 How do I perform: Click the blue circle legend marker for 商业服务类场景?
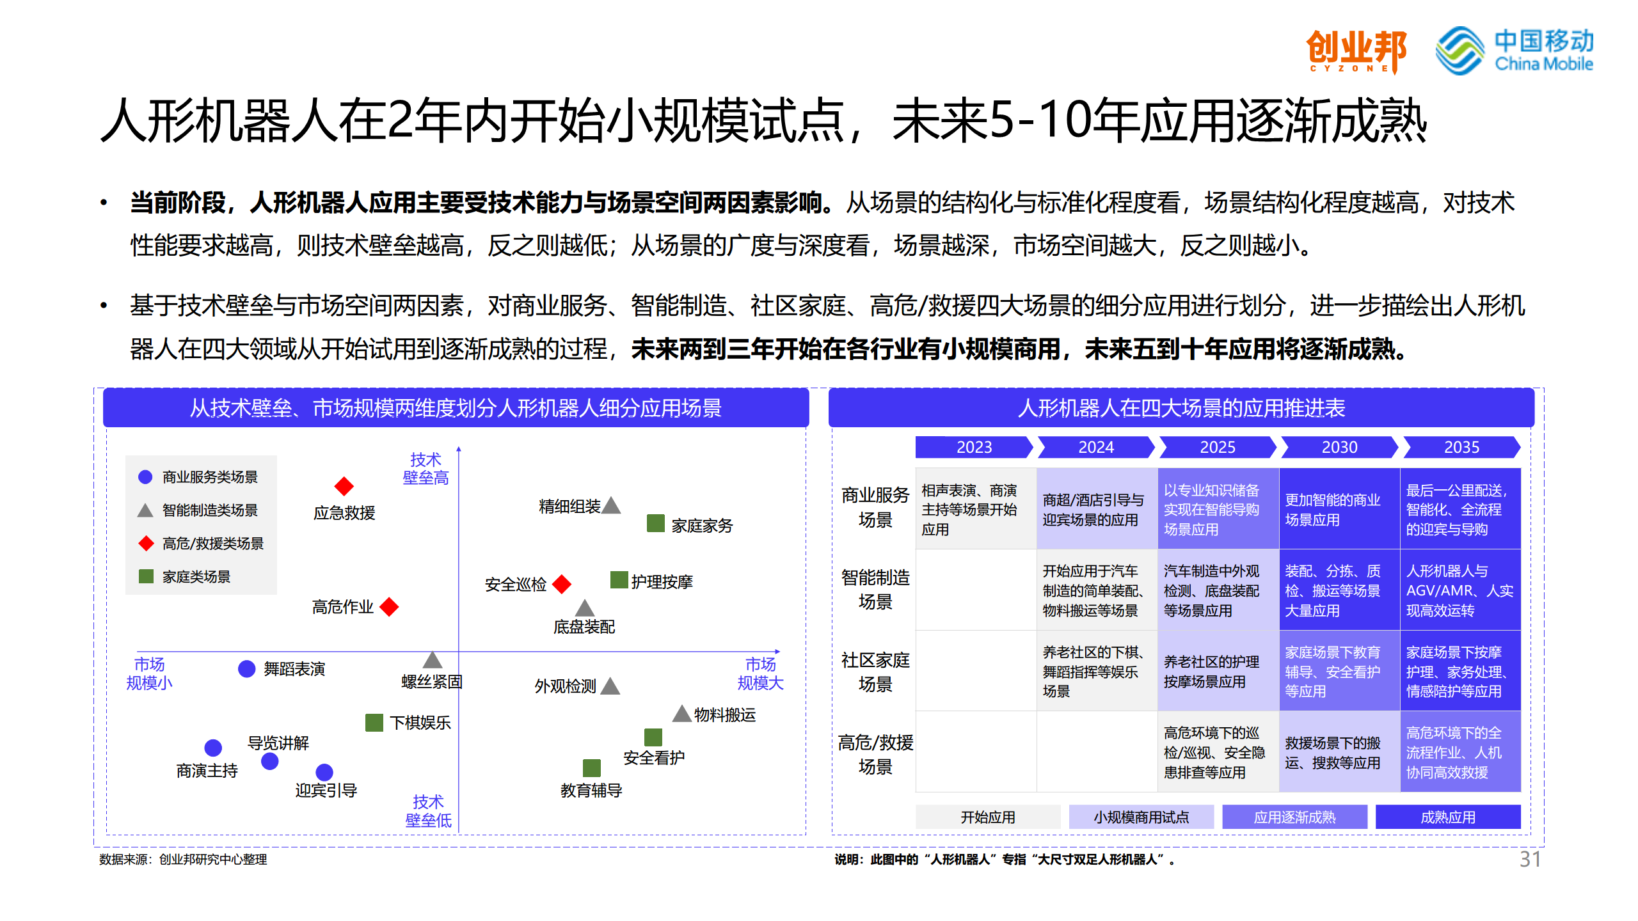[145, 477]
